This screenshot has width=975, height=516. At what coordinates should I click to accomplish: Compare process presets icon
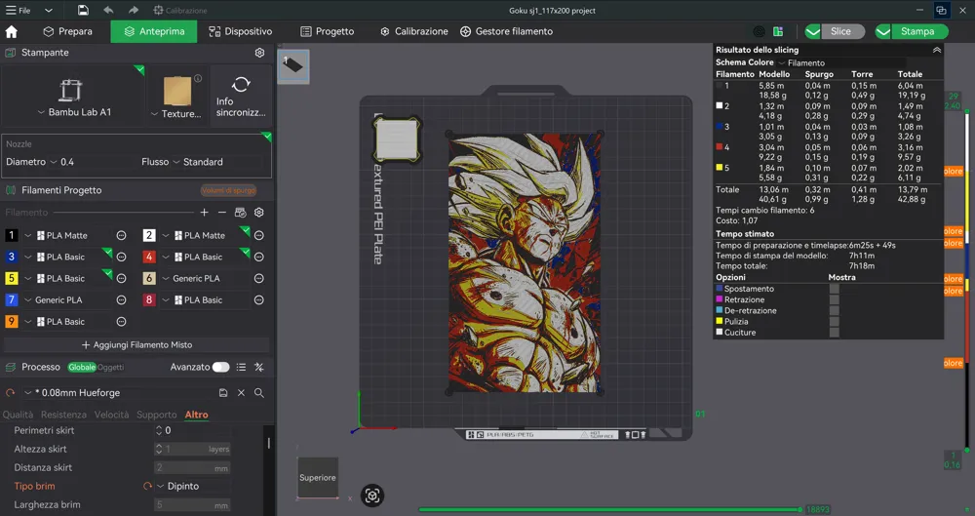(x=259, y=367)
